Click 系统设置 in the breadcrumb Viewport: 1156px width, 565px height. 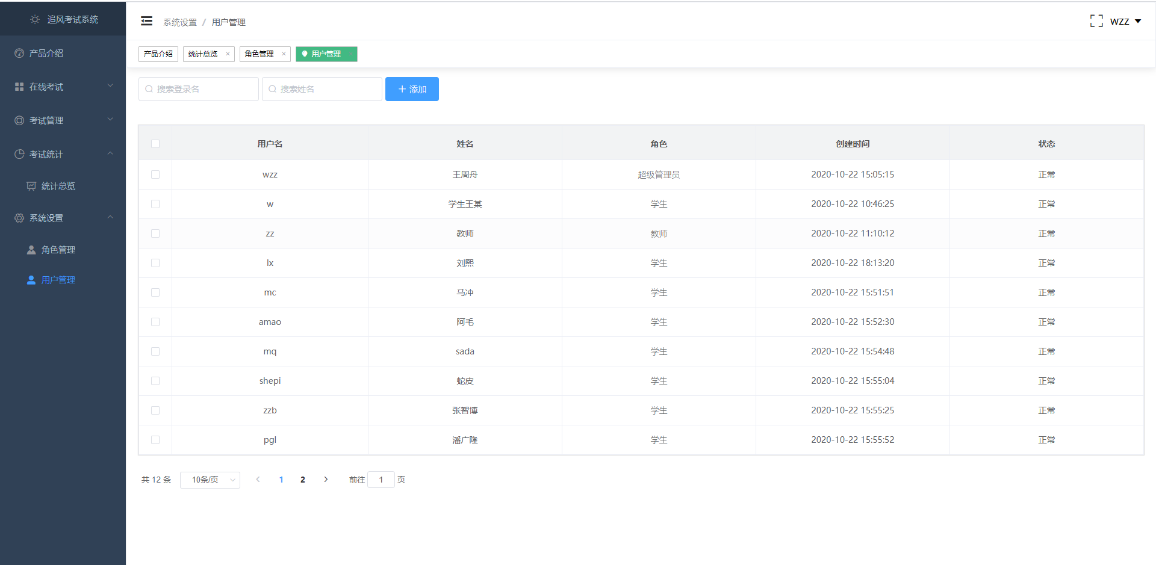point(180,22)
